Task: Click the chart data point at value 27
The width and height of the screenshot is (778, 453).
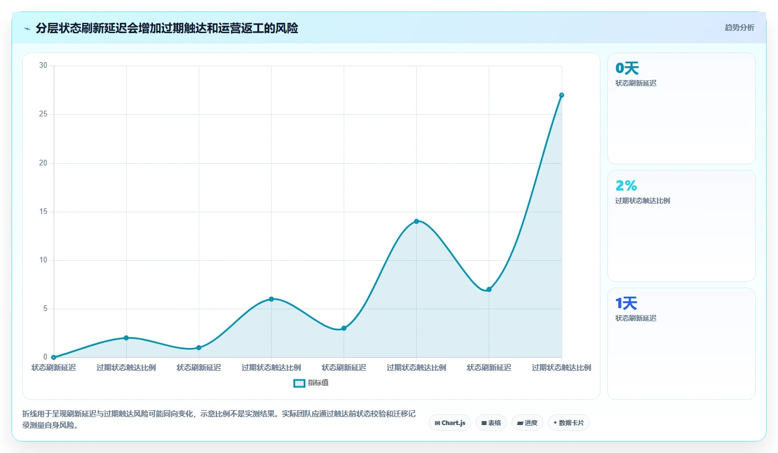Action: pyautogui.click(x=562, y=95)
